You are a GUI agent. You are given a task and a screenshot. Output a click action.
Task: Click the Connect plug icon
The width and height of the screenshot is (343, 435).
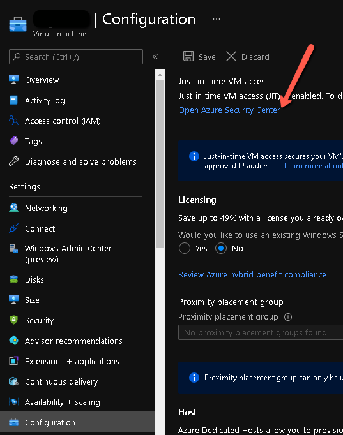coord(13,228)
